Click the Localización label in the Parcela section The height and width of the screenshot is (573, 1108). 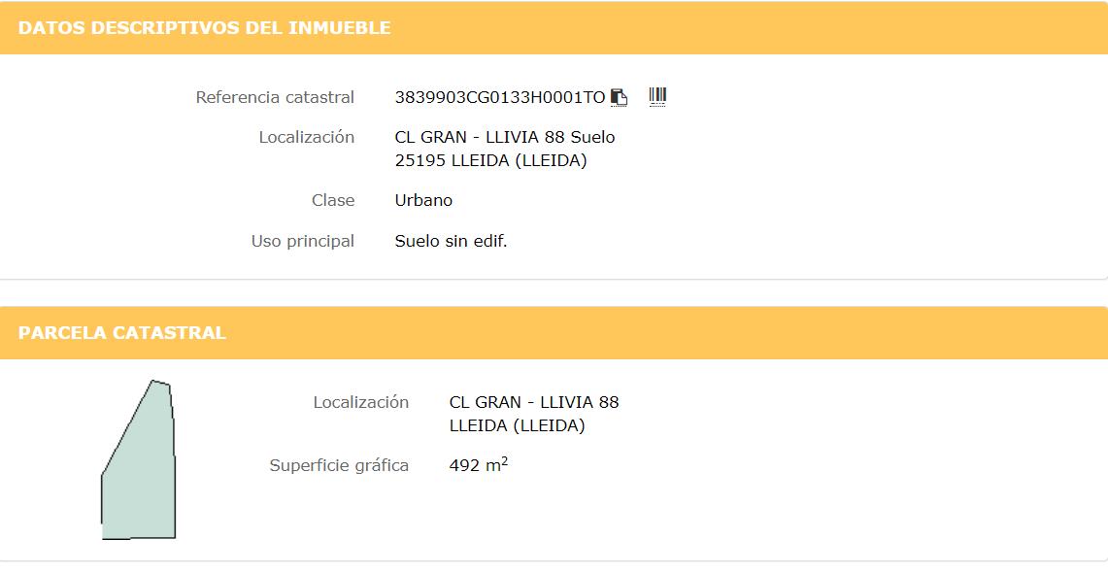(361, 402)
